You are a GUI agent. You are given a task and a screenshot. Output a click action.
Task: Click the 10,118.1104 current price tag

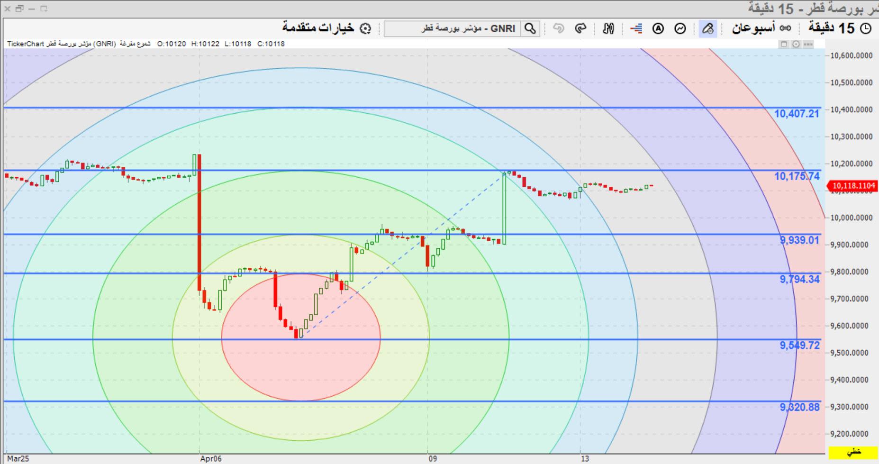pos(852,186)
